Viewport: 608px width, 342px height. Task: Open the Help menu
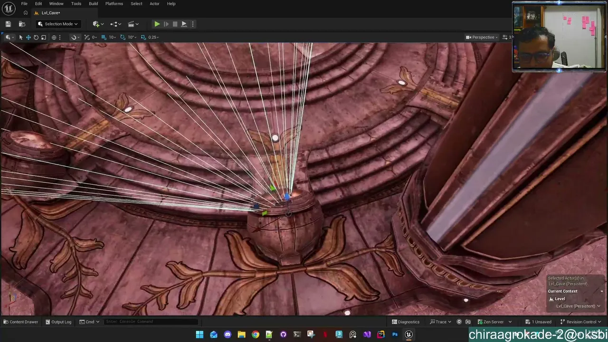(171, 4)
